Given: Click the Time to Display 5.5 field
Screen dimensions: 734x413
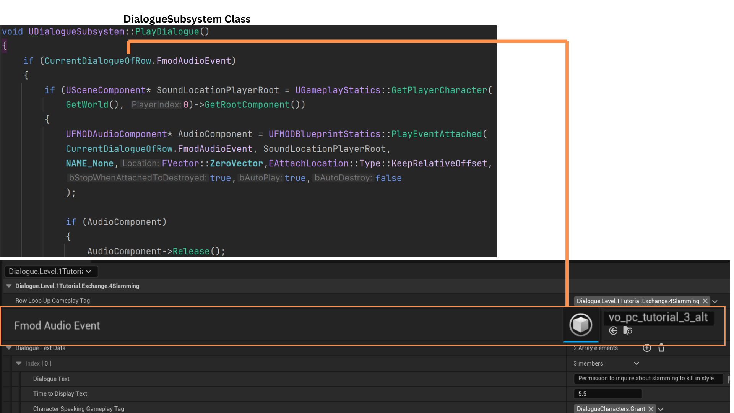Looking at the screenshot, I should [x=607, y=393].
